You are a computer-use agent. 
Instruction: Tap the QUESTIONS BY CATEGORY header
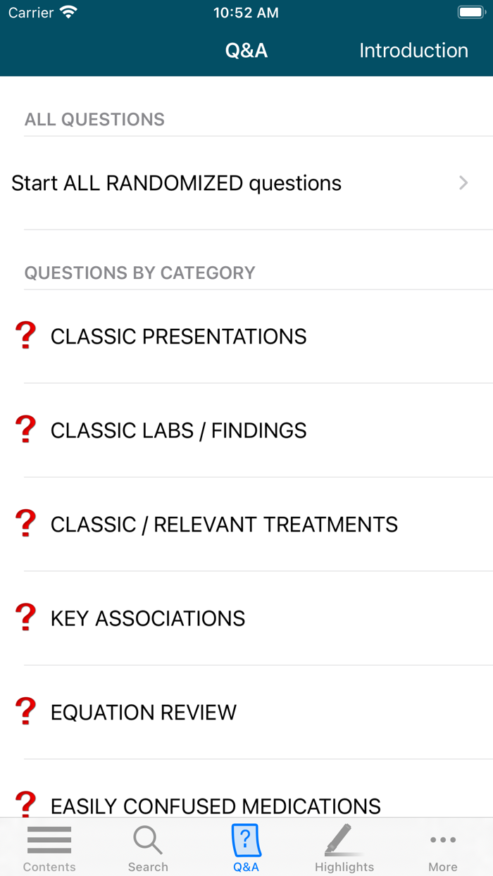click(x=140, y=273)
